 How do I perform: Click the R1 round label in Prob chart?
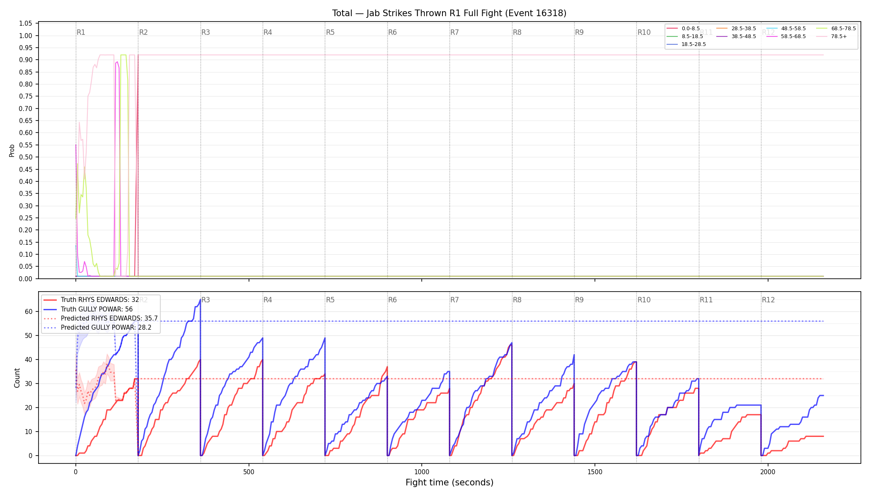pos(81,32)
